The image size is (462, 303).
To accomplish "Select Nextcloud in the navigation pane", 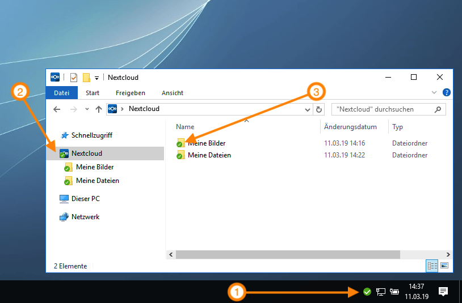I will [105, 153].
